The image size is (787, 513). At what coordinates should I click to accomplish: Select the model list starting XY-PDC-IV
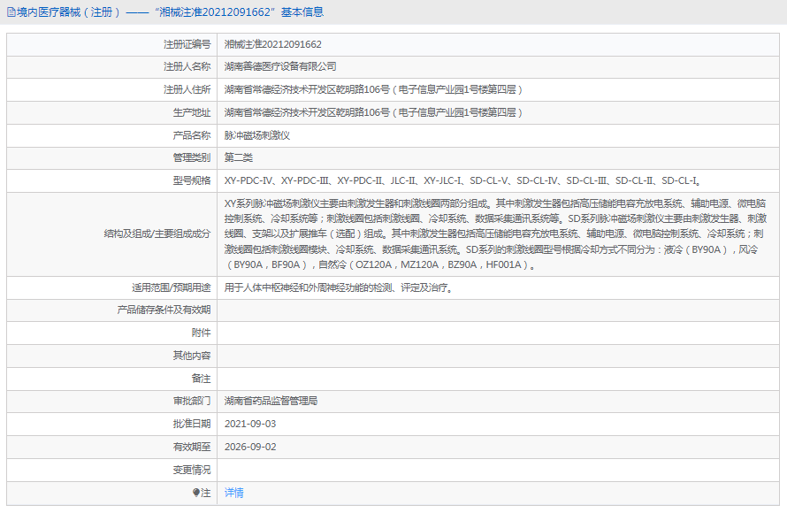click(462, 180)
